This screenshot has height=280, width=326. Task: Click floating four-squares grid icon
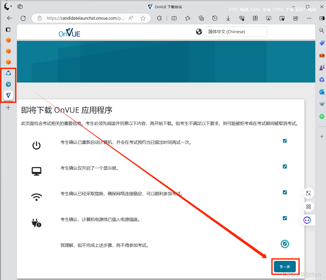308,207
